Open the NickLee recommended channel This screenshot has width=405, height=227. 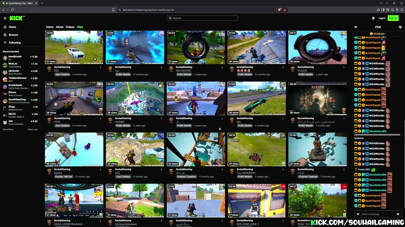click(x=20, y=65)
